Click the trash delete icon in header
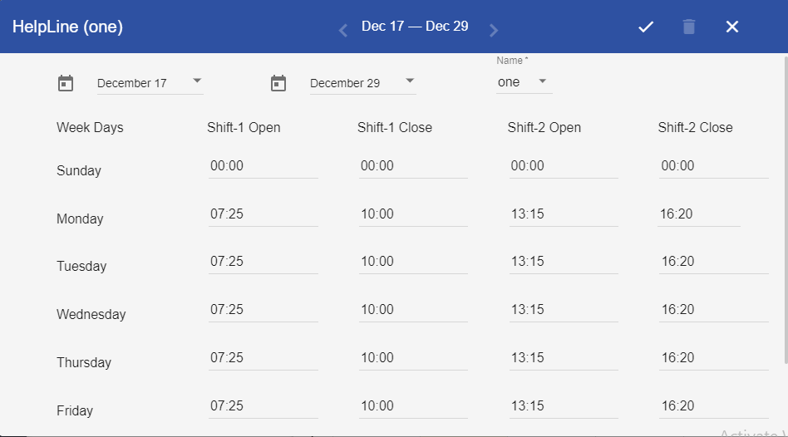The width and height of the screenshot is (788, 437). (688, 27)
